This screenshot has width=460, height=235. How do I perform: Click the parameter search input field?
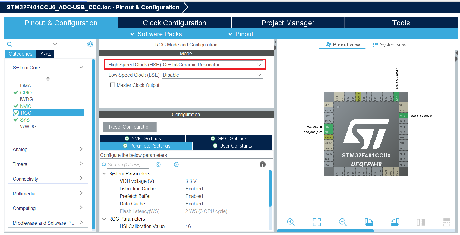point(128,164)
